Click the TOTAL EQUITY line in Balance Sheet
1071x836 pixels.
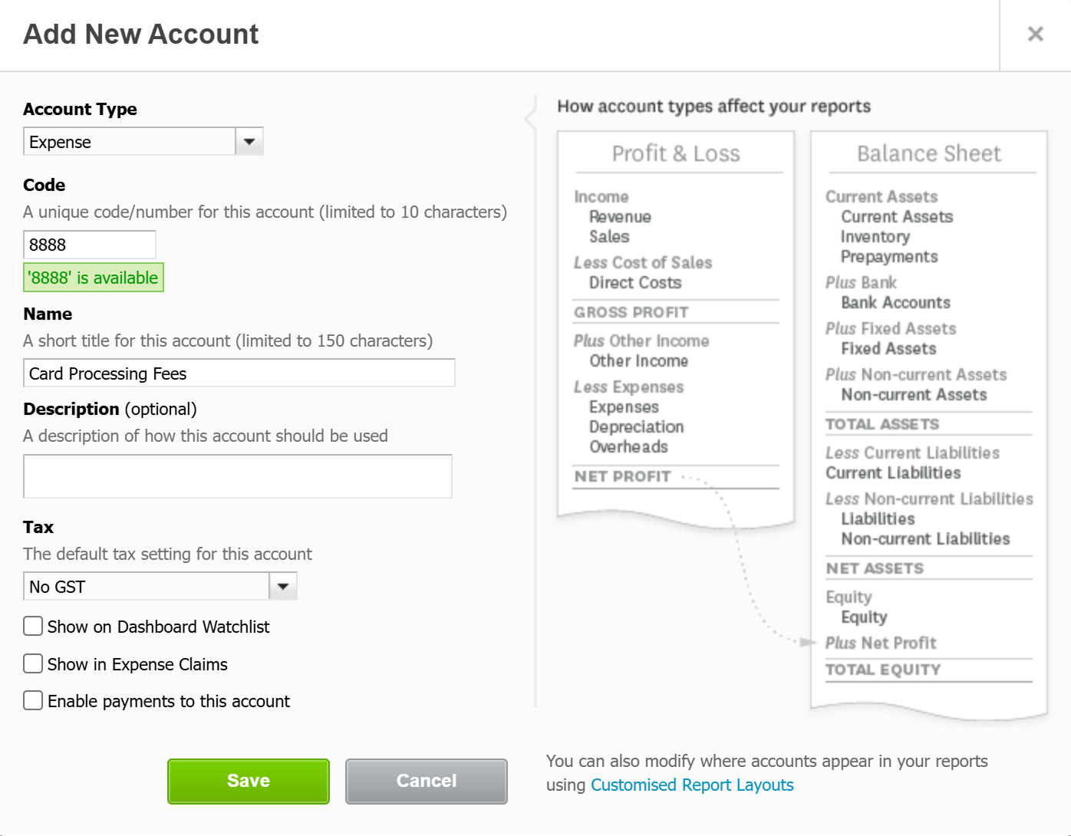coord(883,670)
